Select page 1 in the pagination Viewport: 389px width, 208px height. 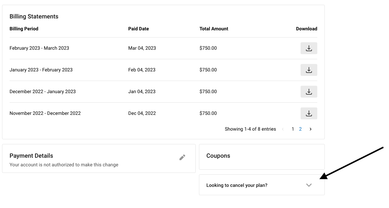(x=293, y=129)
